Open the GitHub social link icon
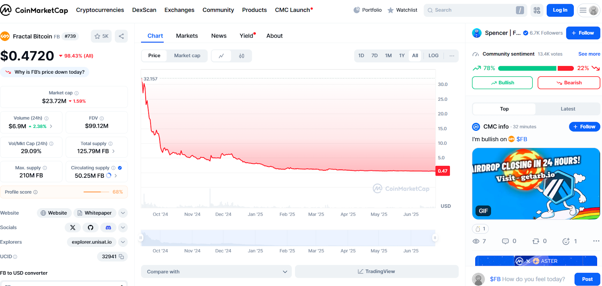 (91, 227)
